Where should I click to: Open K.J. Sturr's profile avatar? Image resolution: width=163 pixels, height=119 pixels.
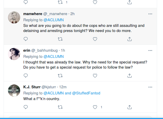(x=14, y=91)
